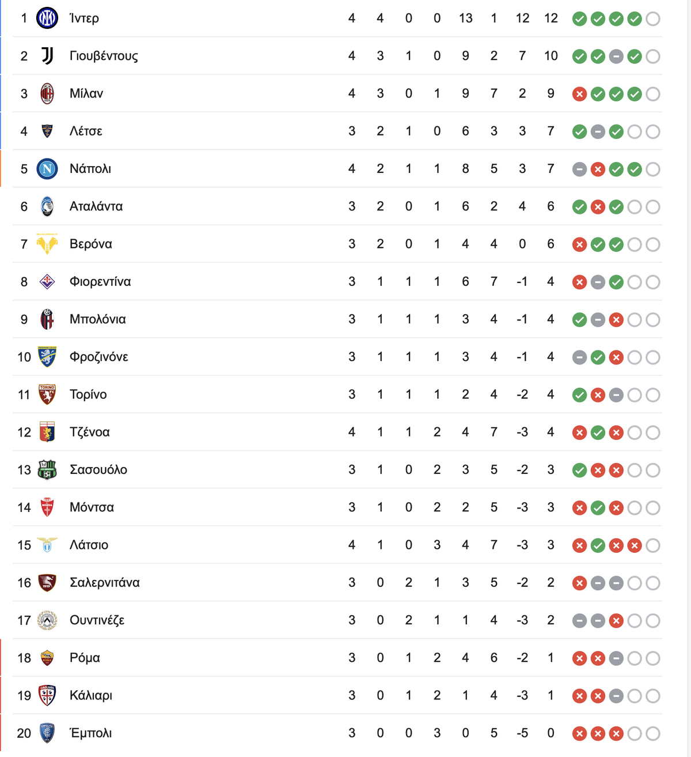Click the Lazio eagle logo
Image resolution: width=691 pixels, height=757 pixels.
coord(47,545)
